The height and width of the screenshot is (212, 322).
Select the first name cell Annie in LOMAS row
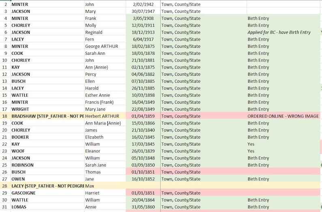pyautogui.click(x=105, y=207)
